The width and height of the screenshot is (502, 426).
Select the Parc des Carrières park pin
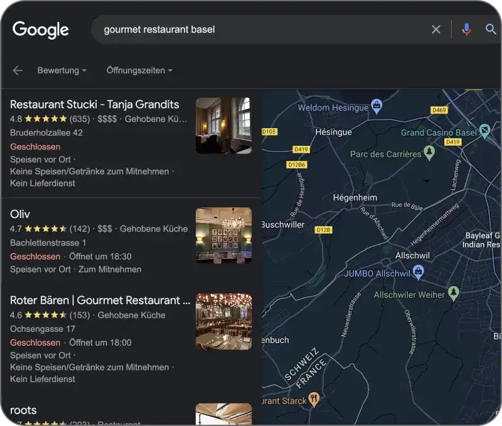tap(429, 153)
